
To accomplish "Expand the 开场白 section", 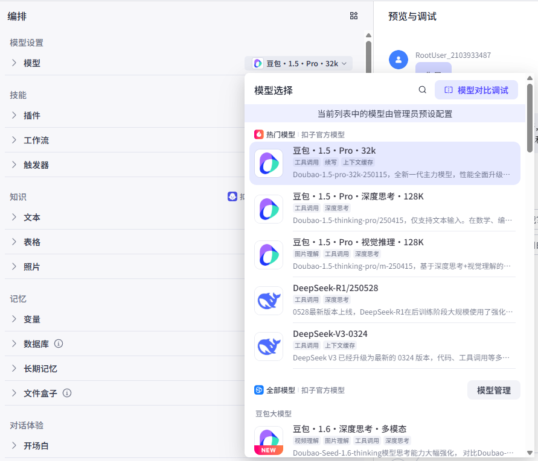I will [14, 445].
